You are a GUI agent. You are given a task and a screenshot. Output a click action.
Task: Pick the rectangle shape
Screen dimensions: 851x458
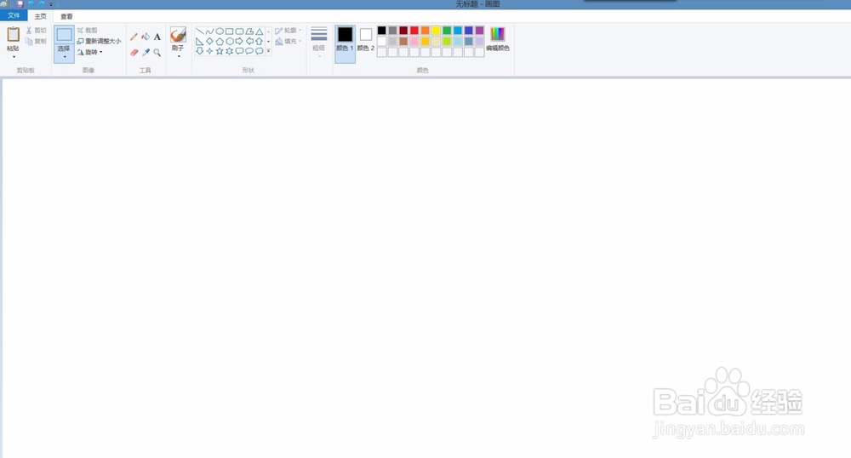[230, 31]
